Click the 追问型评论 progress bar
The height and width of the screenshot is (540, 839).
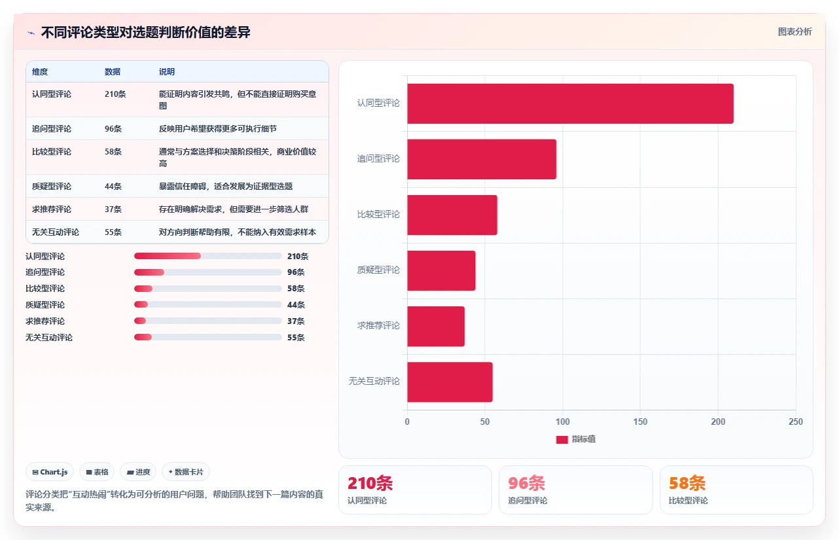pyautogui.click(x=207, y=272)
